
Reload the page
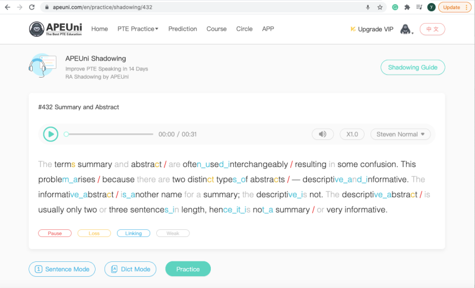32,7
